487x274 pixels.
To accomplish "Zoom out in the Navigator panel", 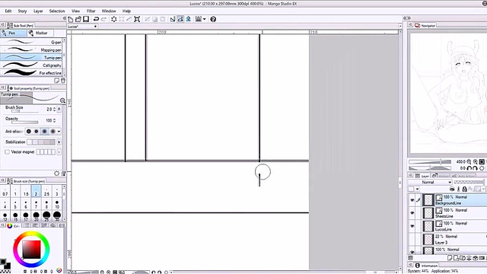I will [469, 162].
